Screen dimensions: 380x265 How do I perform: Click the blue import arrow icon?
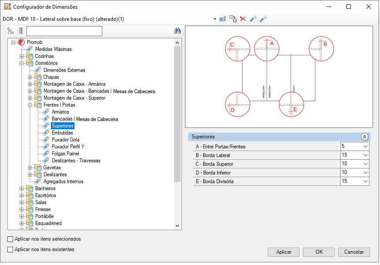click(x=263, y=19)
